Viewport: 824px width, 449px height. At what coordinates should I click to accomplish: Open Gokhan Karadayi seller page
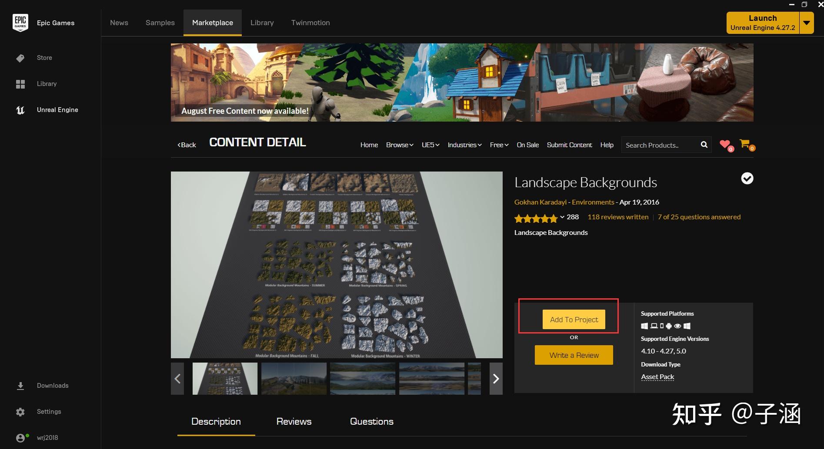540,202
